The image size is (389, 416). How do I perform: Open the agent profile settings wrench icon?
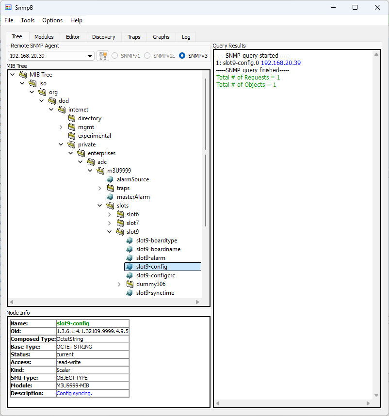click(103, 56)
